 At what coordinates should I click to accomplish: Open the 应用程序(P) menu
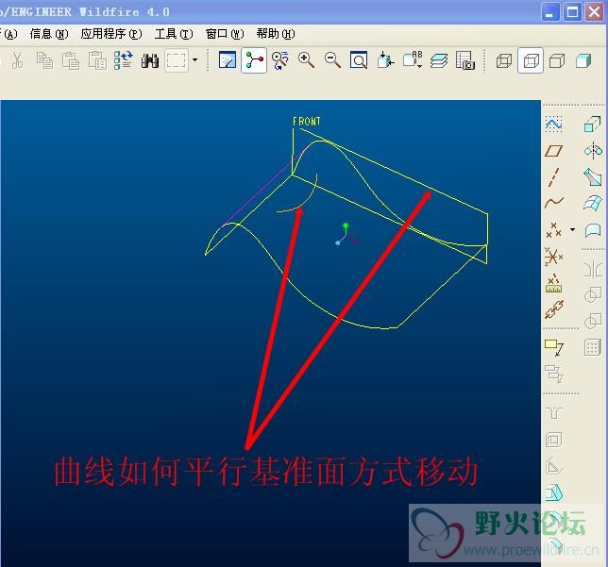111,34
